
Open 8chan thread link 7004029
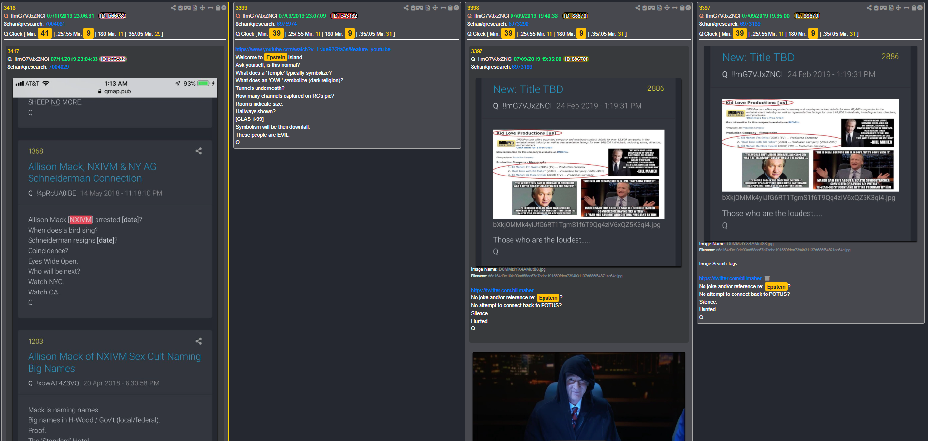click(x=59, y=67)
